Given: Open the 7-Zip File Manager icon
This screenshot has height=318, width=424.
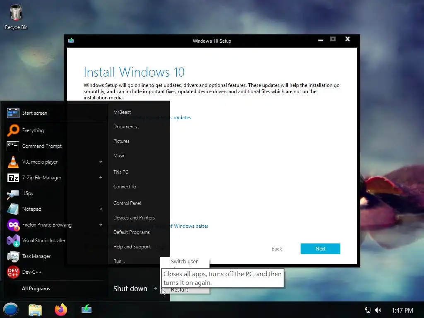Looking at the screenshot, I should coord(13,178).
